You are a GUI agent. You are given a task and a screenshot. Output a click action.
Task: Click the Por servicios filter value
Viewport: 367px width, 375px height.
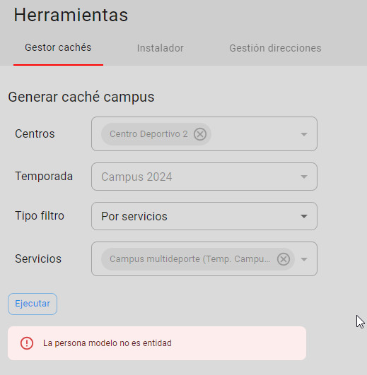(x=134, y=216)
